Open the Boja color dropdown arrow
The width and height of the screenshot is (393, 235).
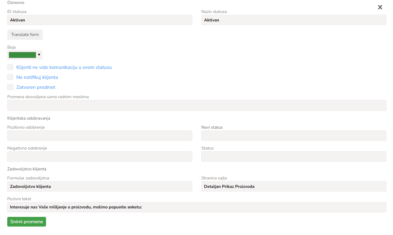click(39, 55)
